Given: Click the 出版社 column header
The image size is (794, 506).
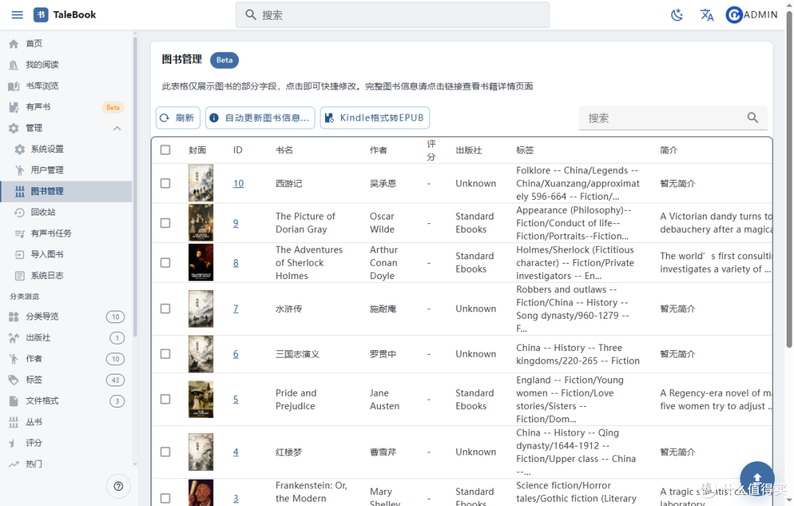Looking at the screenshot, I should (469, 151).
